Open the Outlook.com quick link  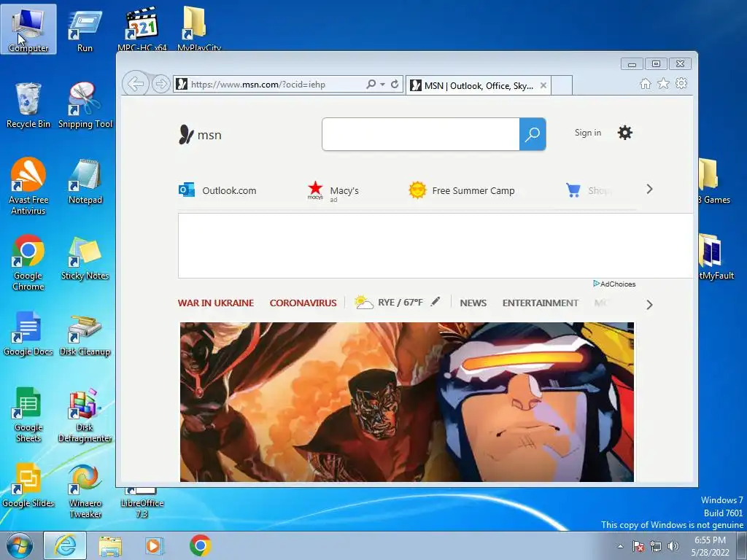tap(217, 190)
